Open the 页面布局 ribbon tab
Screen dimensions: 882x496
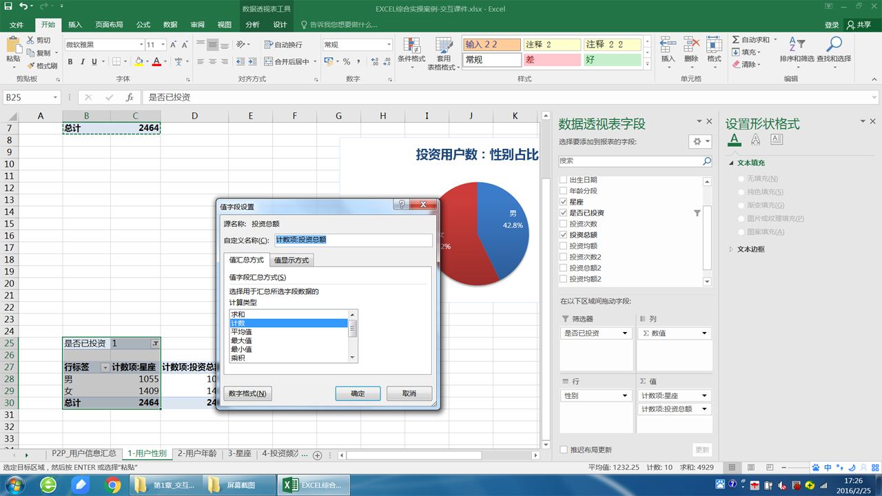[109, 25]
